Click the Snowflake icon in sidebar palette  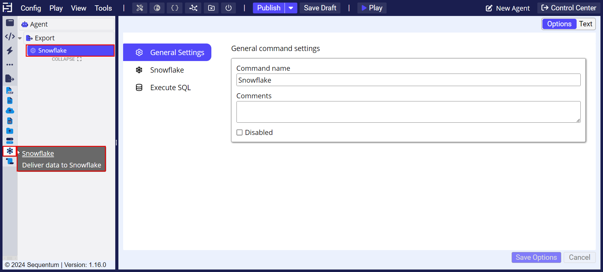(x=10, y=151)
